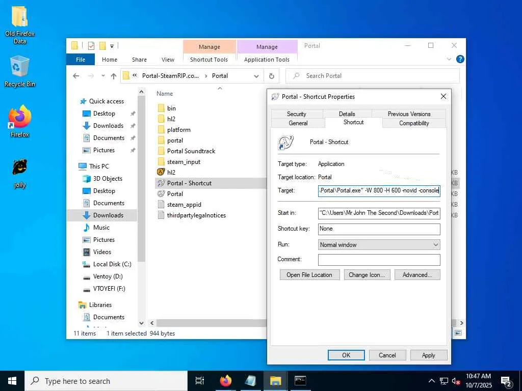Image resolution: width=522 pixels, height=391 pixels.
Task: Click the Name column sort header
Action: click(165, 94)
